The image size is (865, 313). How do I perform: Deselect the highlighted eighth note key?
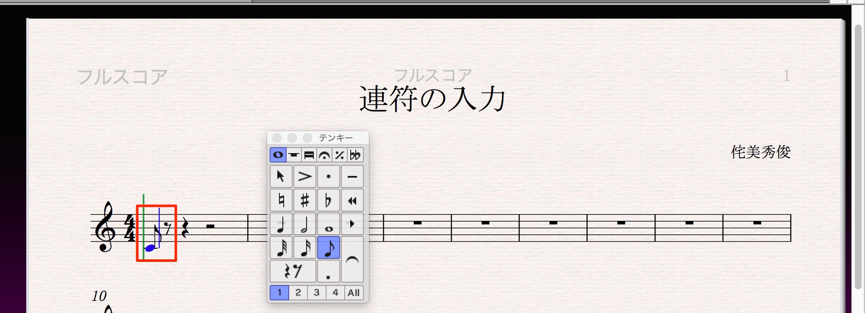click(x=329, y=247)
